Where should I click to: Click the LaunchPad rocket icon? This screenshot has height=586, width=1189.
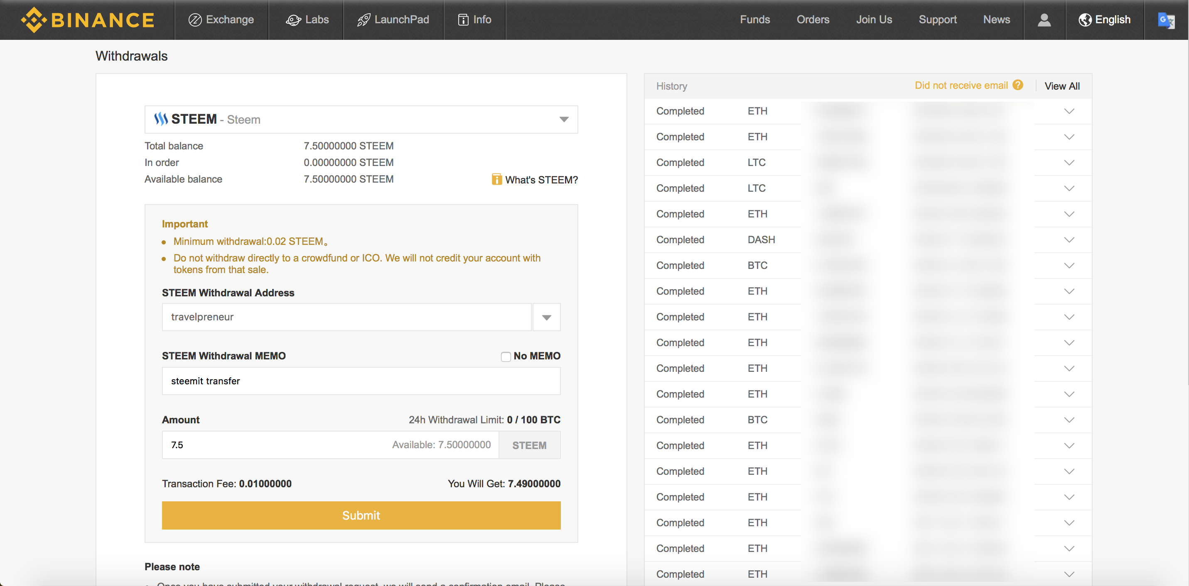click(364, 20)
